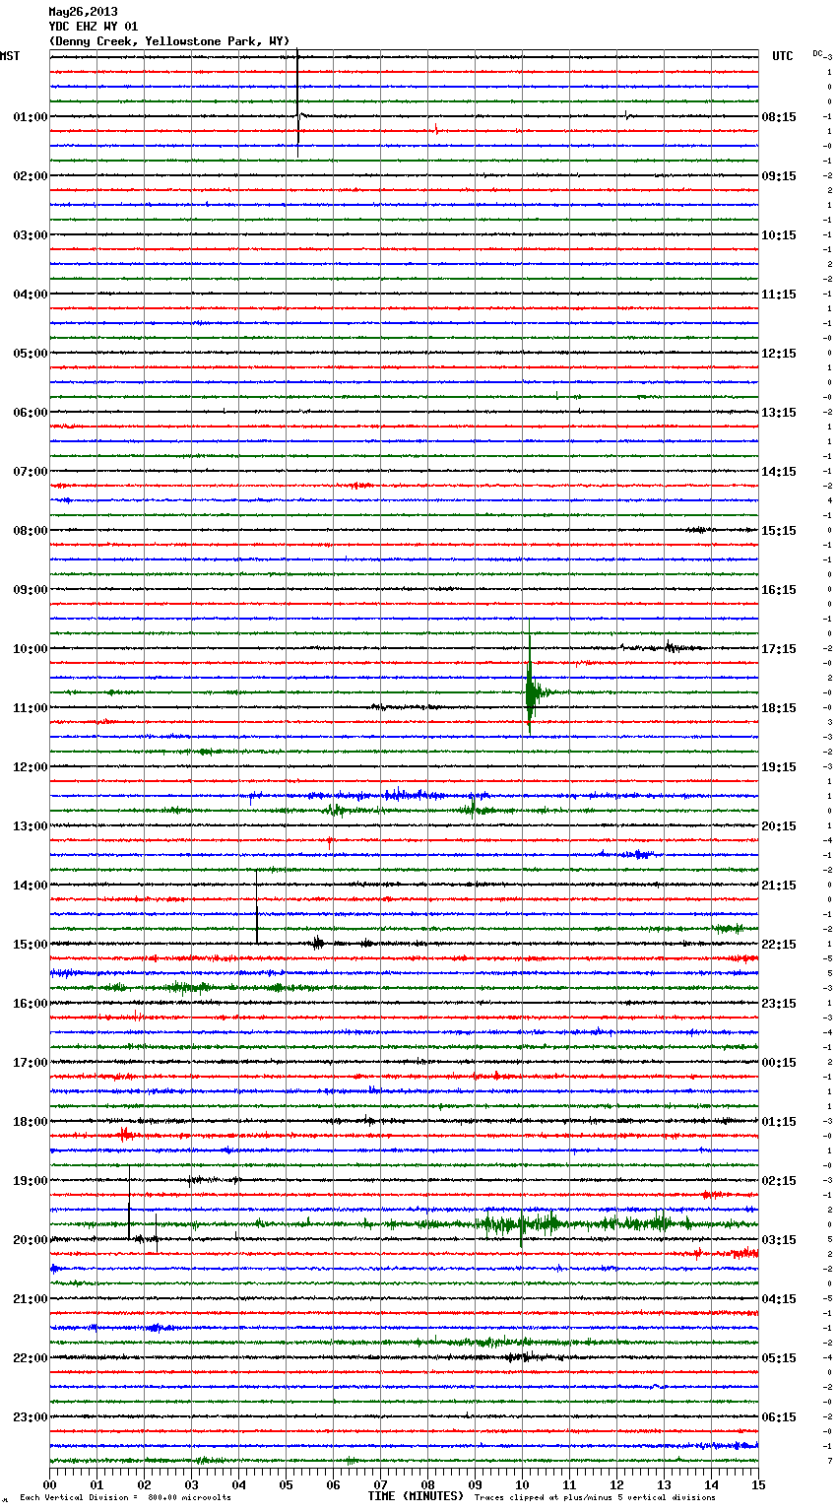Click the tall black spike near 14:45 trace
This screenshot has width=837, height=1511.
point(257,906)
